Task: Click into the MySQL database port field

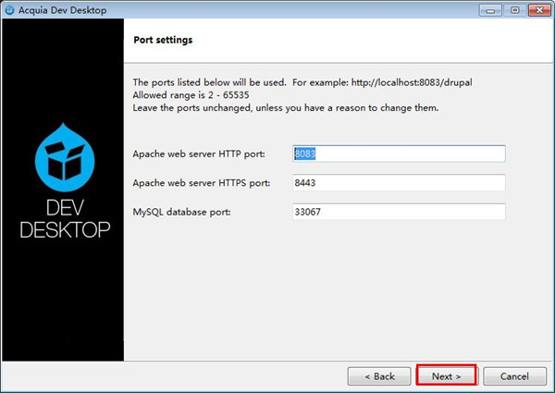Action: [399, 213]
